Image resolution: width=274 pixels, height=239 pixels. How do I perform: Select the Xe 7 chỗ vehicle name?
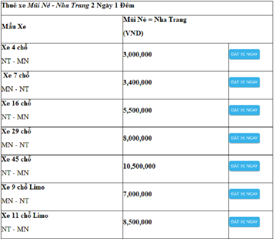16,75
